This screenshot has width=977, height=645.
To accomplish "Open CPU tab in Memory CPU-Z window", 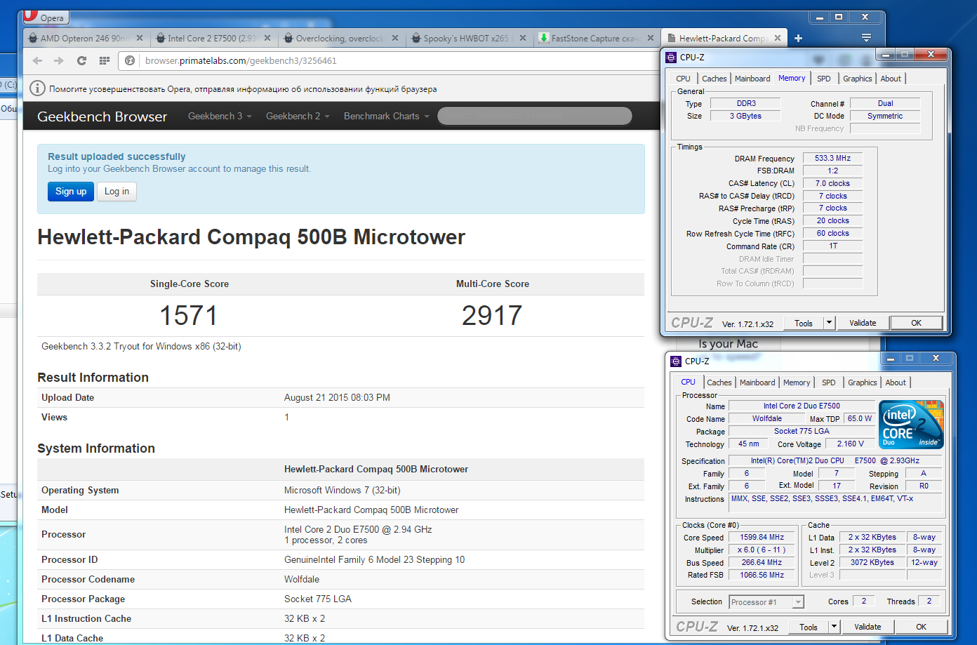I will tap(683, 79).
